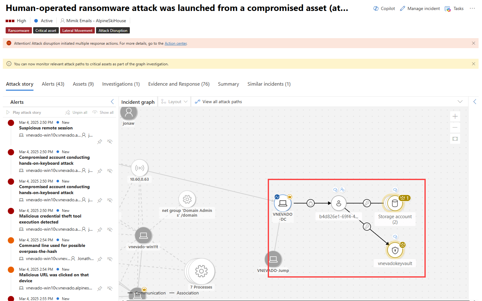
Task: Hide the Malicious URL was clicked alert
Action: click(110, 288)
